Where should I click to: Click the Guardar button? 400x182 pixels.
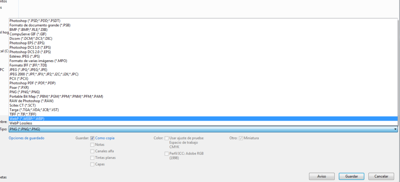coord(352,176)
